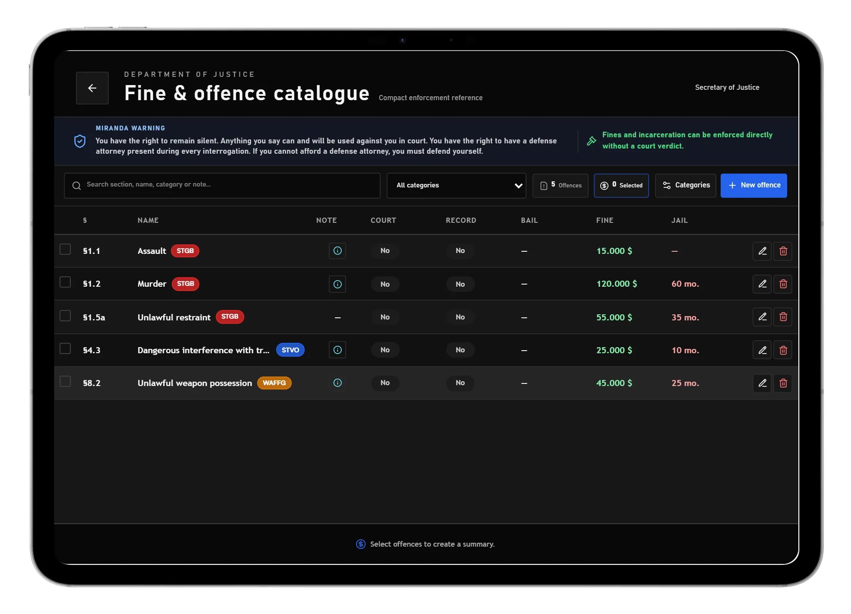Click the Court No pill for Murder
The width and height of the screenshot is (851, 614).
pos(385,284)
